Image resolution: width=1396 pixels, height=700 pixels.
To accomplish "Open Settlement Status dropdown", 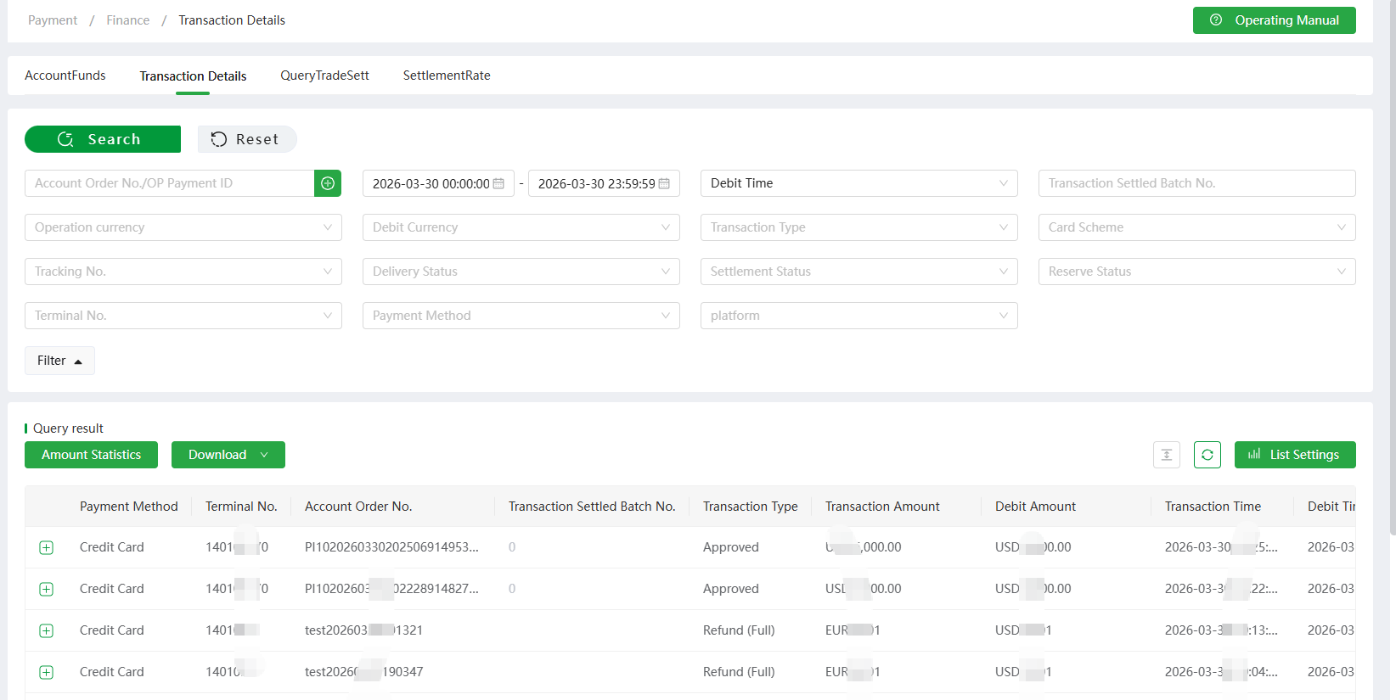I will pyautogui.click(x=859, y=272).
